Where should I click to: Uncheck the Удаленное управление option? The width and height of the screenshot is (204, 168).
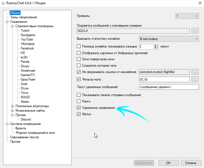point(79,108)
